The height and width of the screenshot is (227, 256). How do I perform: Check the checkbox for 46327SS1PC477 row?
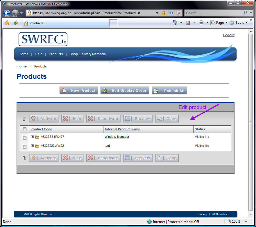pyautogui.click(x=24, y=138)
